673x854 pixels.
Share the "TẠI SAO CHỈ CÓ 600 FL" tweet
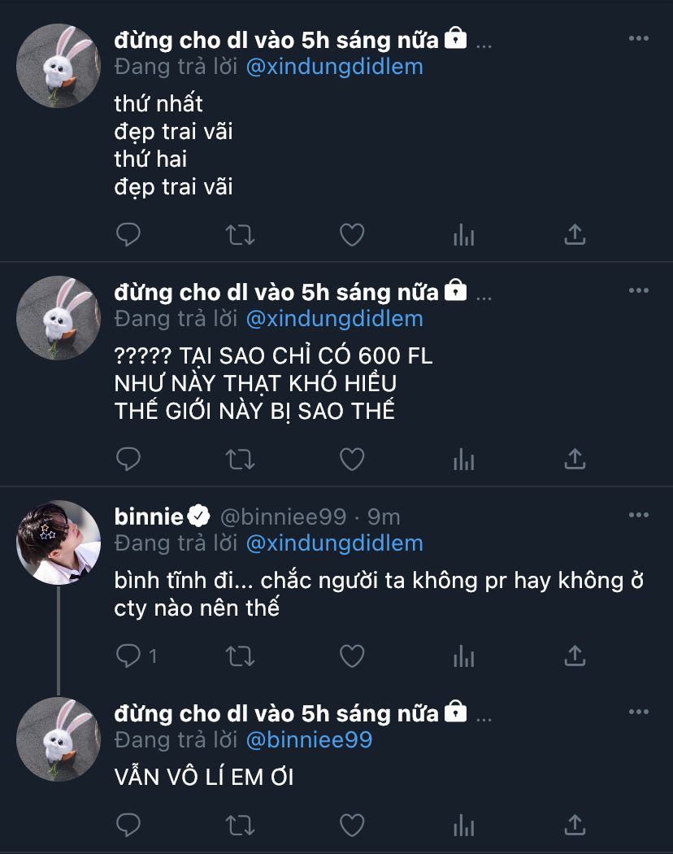tap(575, 460)
